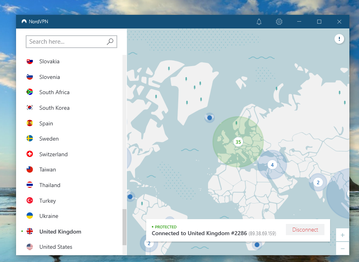Select the South Africa server pin on map

(x=257, y=245)
